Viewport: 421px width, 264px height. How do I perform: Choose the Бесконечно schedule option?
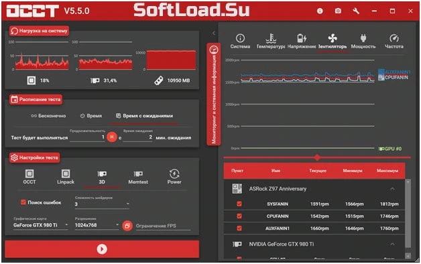[48, 116]
